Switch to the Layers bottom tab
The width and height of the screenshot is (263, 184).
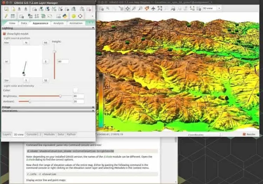point(7,134)
